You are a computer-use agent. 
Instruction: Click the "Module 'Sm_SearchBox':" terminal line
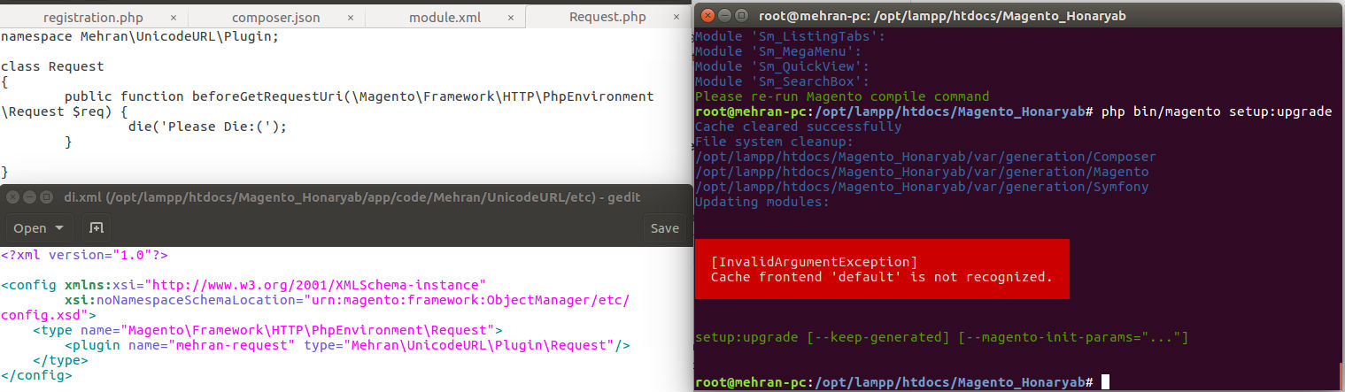(782, 81)
